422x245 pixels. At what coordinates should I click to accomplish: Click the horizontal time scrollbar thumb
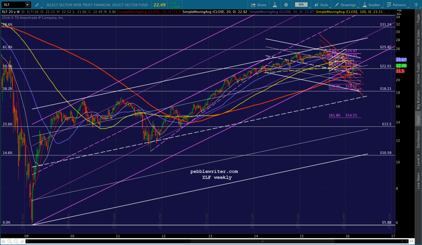(263, 241)
